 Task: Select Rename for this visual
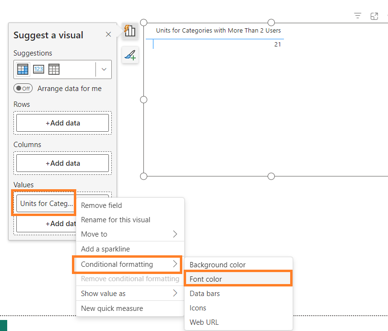pyautogui.click(x=130, y=220)
